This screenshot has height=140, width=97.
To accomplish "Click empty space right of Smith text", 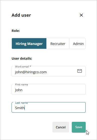I will click(x=55, y=108).
